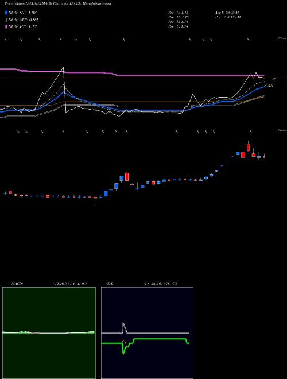The image size is (287, 379).
Task: Click the white DOW MT legend swatch
Action: (6, 20)
